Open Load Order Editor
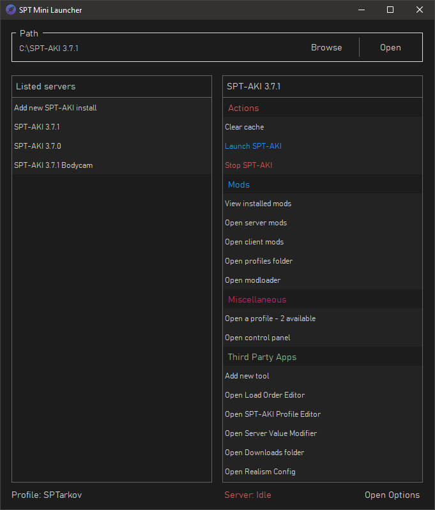Viewport: 435px width, 510px height. click(x=323, y=395)
